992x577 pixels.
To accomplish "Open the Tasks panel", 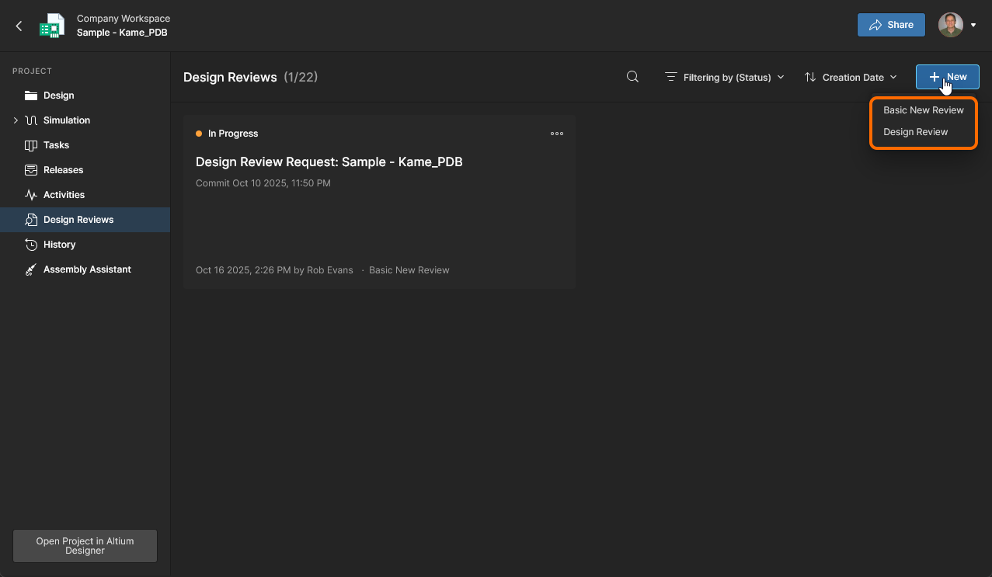I will [x=57, y=144].
